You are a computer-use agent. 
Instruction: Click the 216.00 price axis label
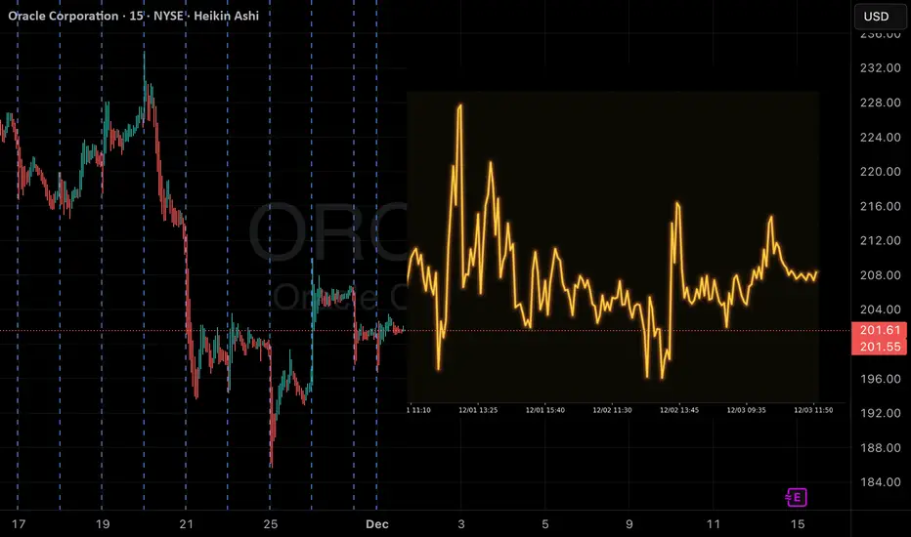[x=880, y=207]
